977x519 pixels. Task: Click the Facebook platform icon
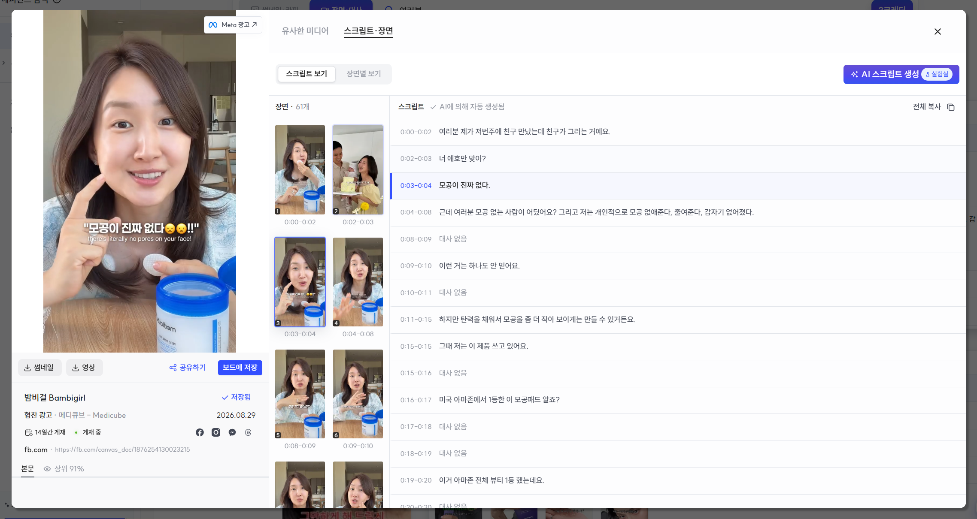(x=200, y=432)
